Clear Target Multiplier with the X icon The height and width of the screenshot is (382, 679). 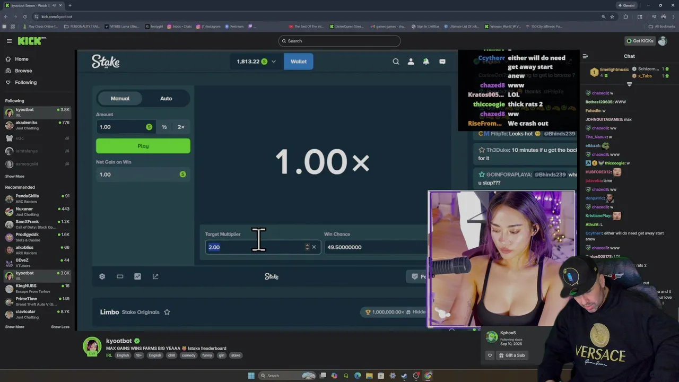(x=314, y=247)
